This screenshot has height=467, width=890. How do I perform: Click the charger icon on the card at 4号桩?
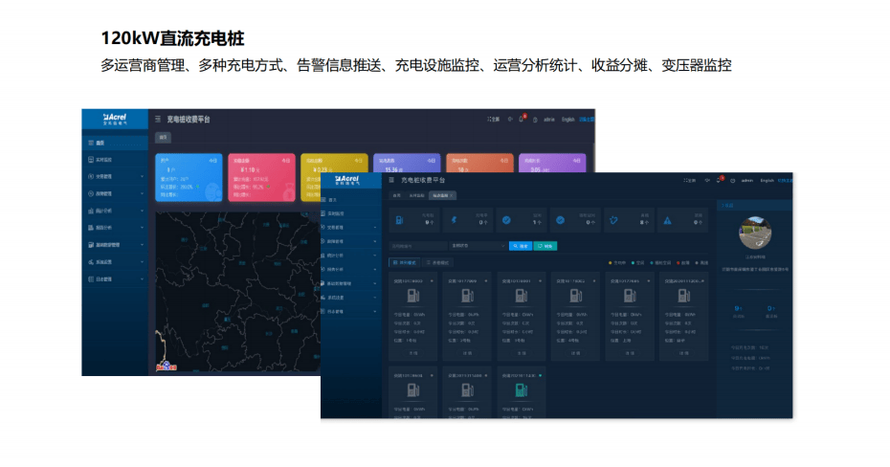(x=575, y=296)
